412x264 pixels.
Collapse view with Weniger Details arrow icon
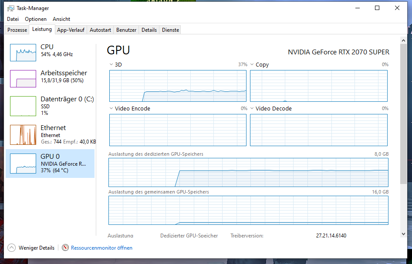(x=12, y=247)
